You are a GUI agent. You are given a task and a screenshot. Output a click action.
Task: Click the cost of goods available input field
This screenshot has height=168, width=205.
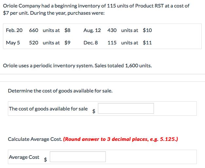(126, 109)
